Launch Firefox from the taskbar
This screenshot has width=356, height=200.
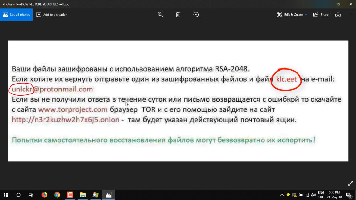(x=44, y=195)
